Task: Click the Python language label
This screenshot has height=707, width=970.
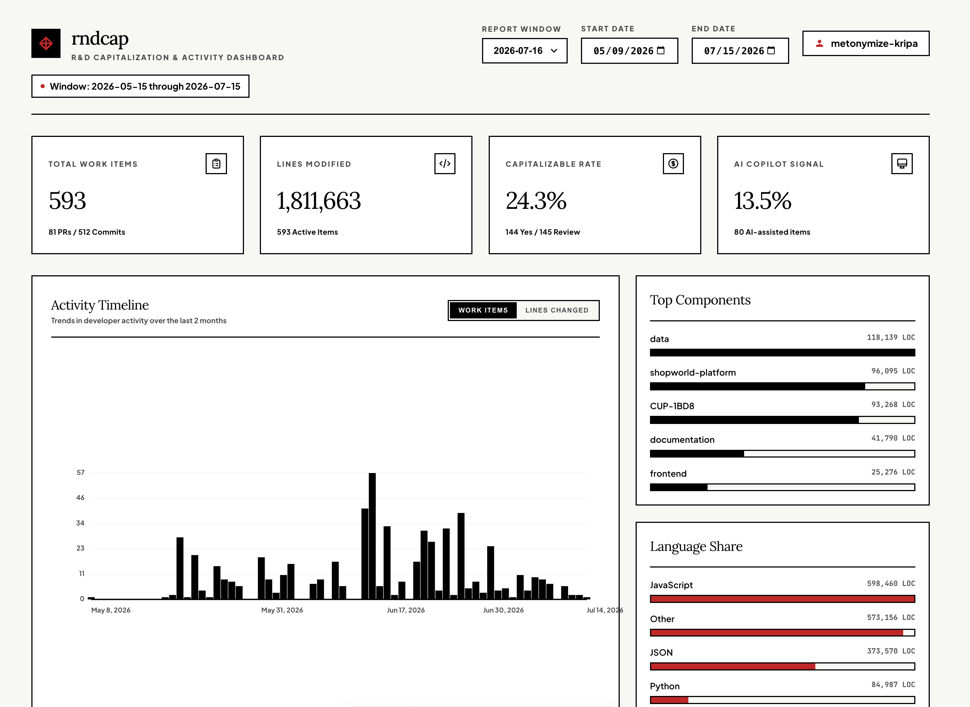Action: [665, 686]
